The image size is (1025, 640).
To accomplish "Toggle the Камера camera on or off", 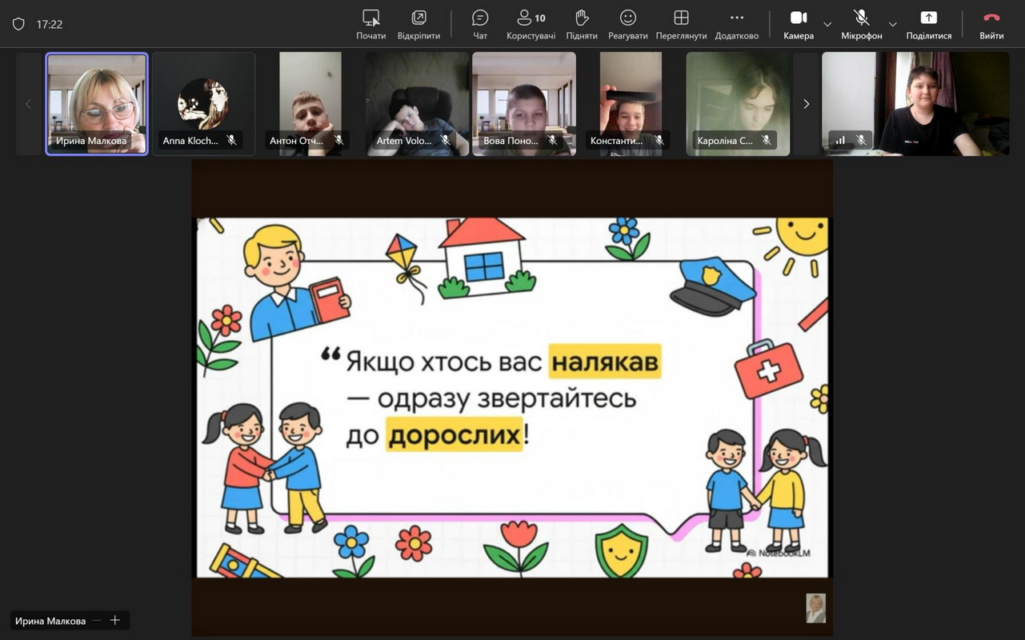I will pyautogui.click(x=798, y=24).
